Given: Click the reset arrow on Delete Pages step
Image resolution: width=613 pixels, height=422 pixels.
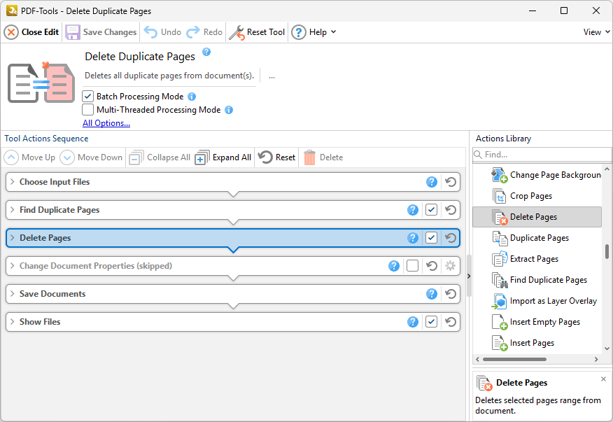Looking at the screenshot, I should [451, 238].
